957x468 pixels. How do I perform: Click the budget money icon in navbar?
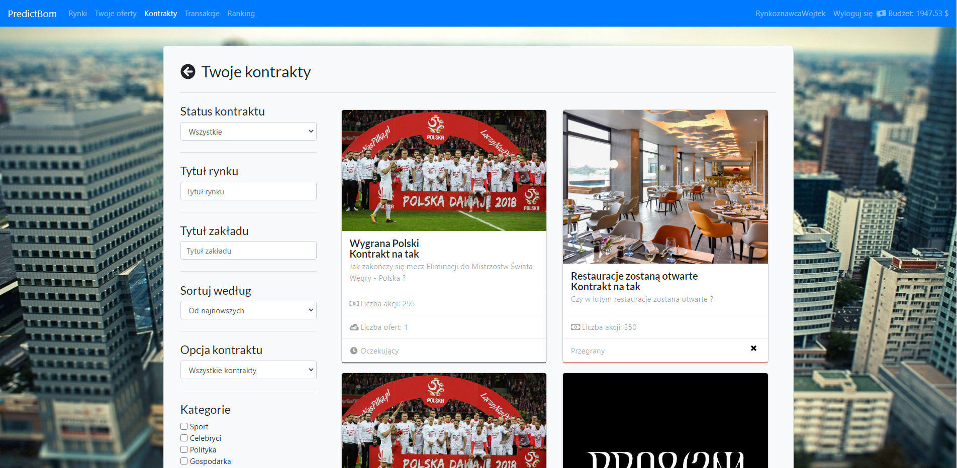click(881, 14)
